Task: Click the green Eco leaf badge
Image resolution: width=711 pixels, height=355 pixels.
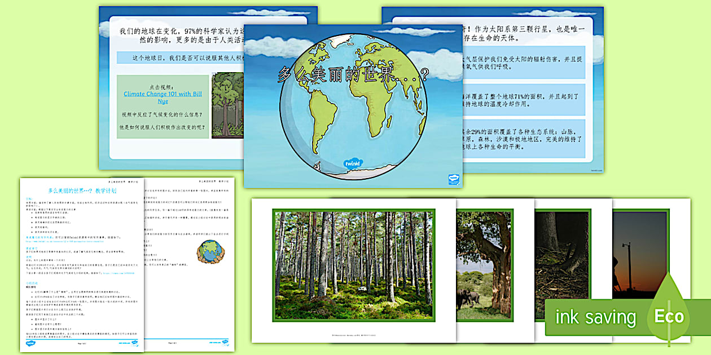Action: pyautogui.click(x=669, y=316)
